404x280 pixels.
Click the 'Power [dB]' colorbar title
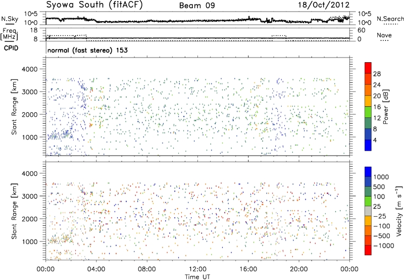386,107
